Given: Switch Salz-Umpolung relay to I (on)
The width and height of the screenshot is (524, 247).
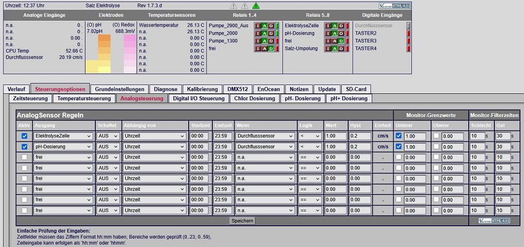Looking at the screenshot, I should pos(328,48).
